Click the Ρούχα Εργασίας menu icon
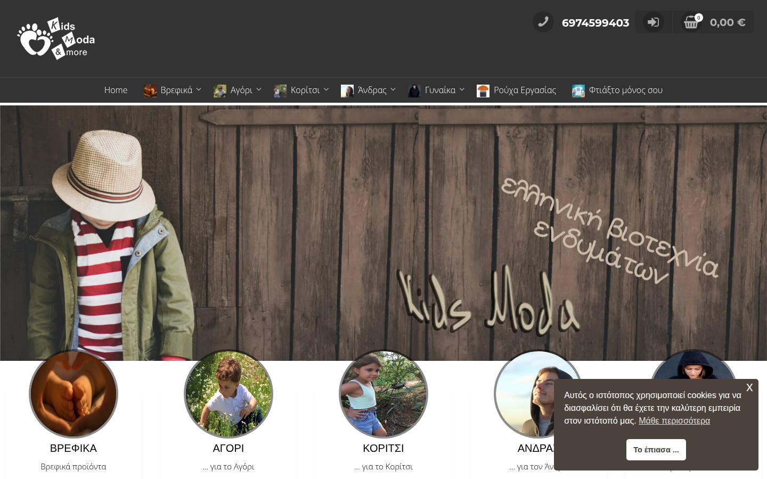Viewport: 767px width, 479px height. click(x=483, y=90)
